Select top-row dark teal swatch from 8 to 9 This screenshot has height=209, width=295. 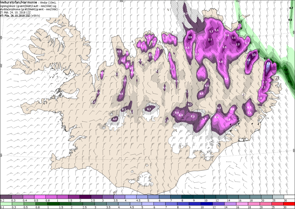(188, 197)
